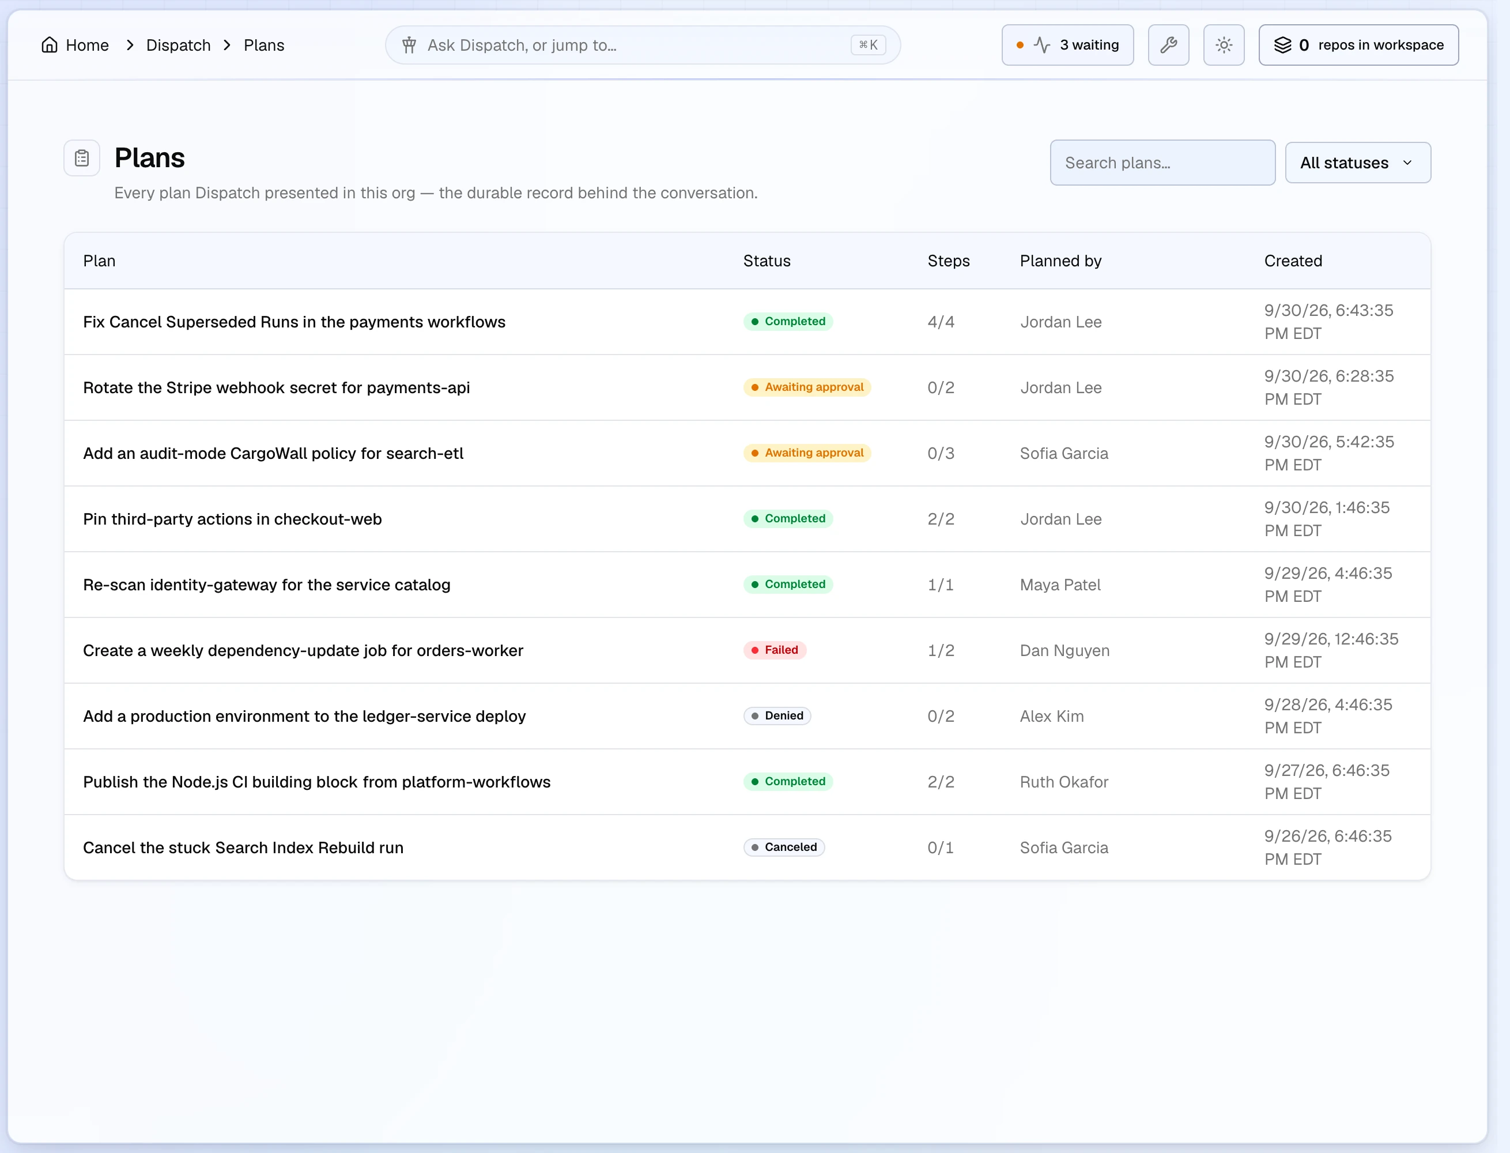Toggle the sun theme icon button

tap(1224, 46)
